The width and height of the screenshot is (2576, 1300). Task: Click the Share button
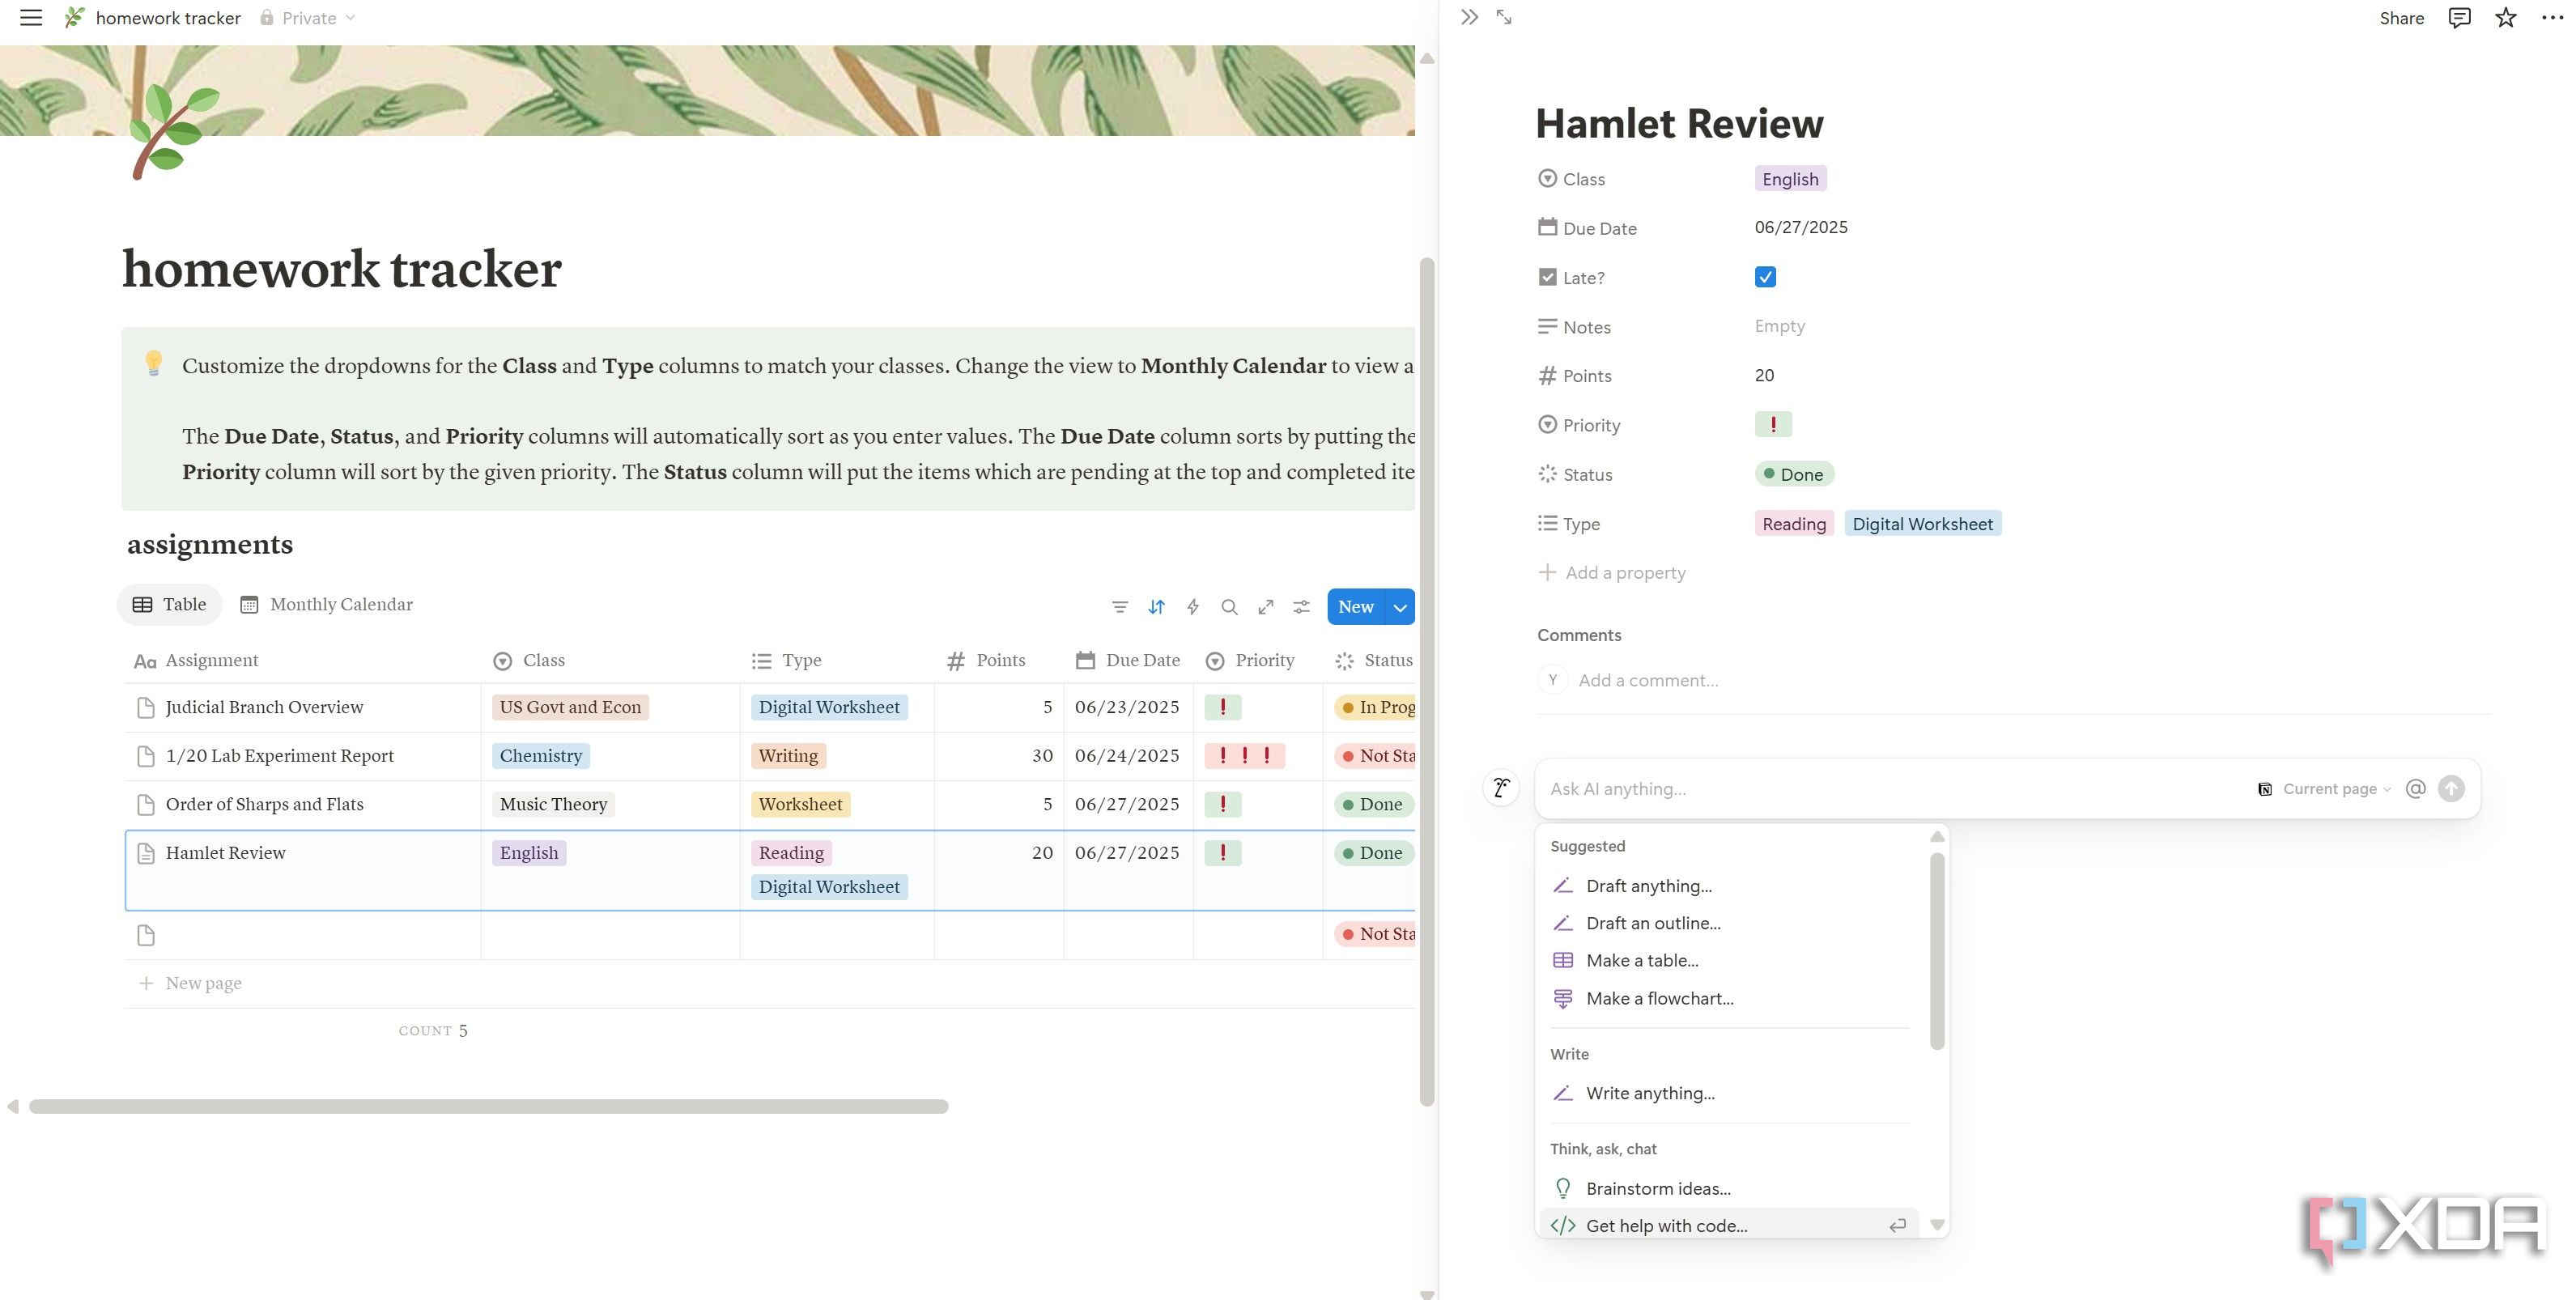pyautogui.click(x=2401, y=18)
